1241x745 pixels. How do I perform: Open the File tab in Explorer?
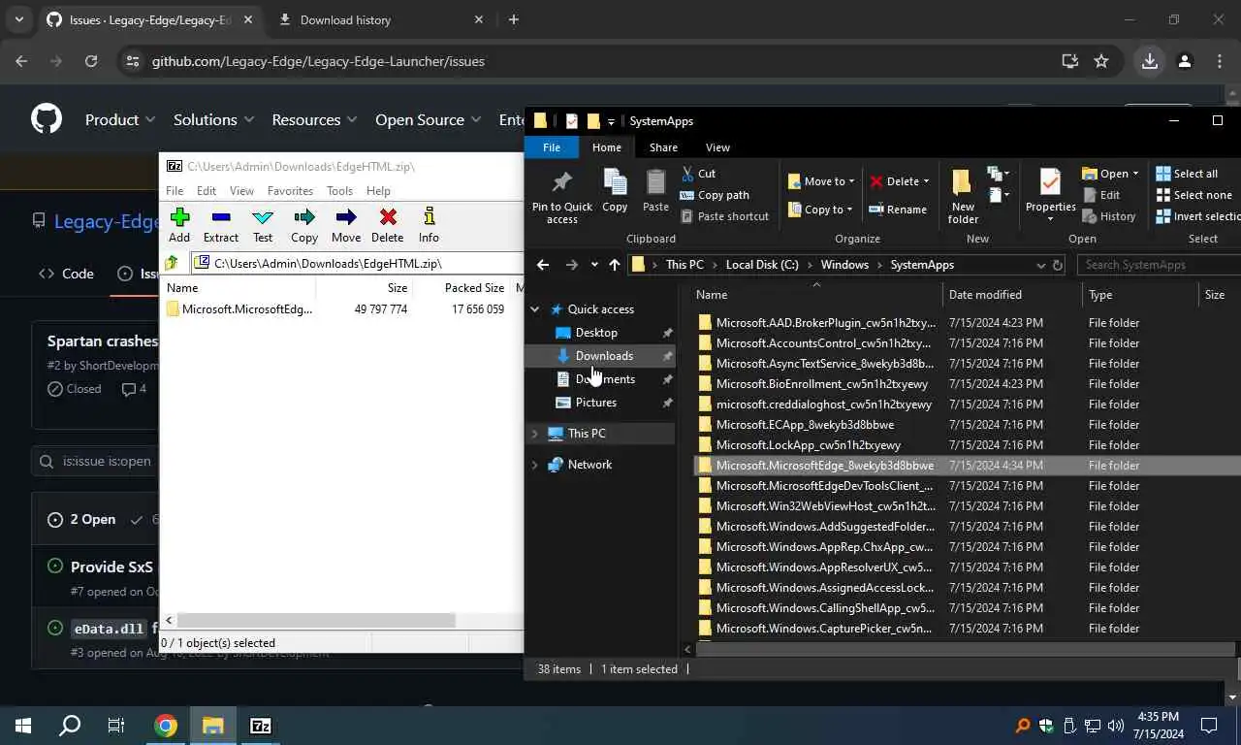551,147
